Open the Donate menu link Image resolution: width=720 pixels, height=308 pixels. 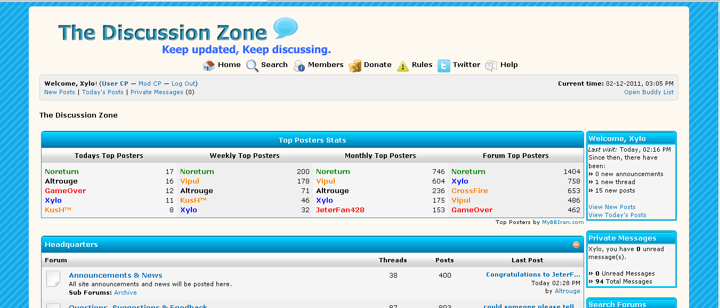(x=378, y=65)
